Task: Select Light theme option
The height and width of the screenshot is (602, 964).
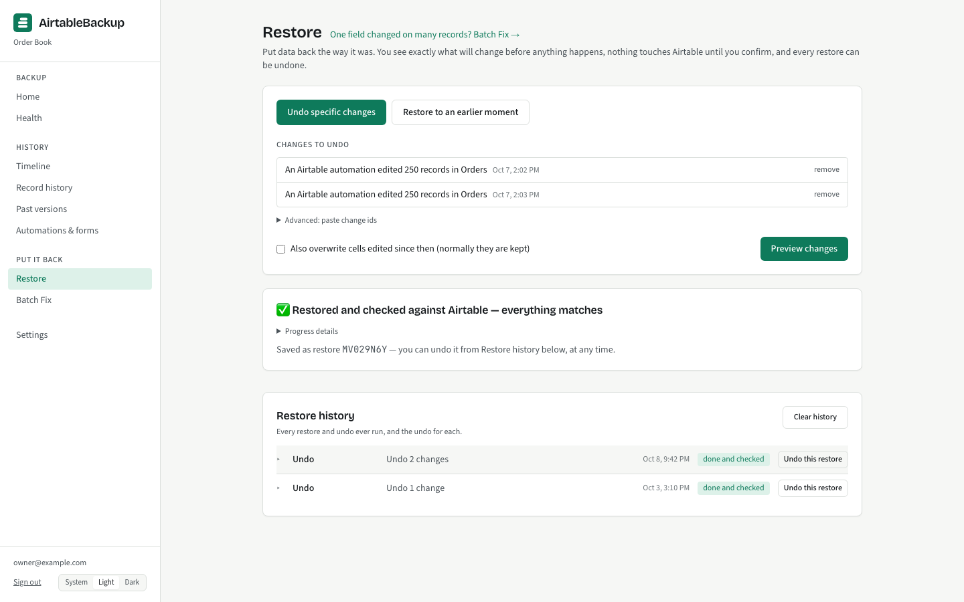Action: [x=106, y=582]
